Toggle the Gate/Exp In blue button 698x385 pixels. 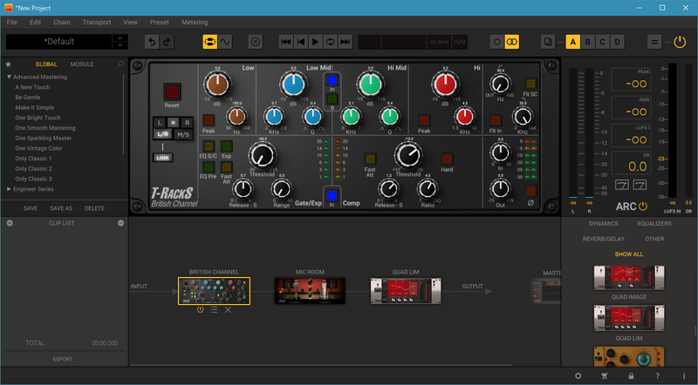tap(332, 196)
